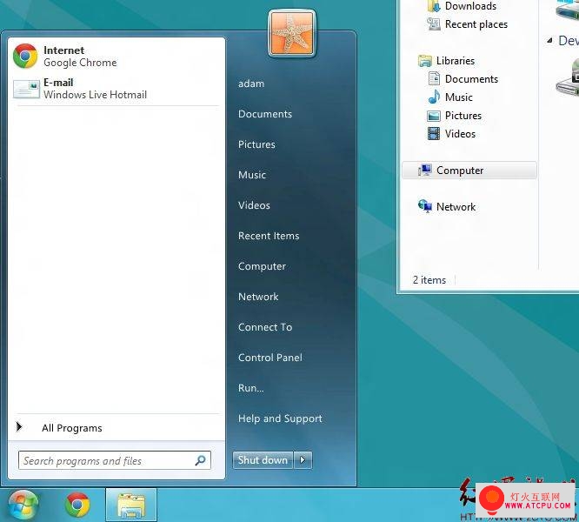This screenshot has height=522, width=579.
Task: Open the adam user folder
Action: [251, 84]
